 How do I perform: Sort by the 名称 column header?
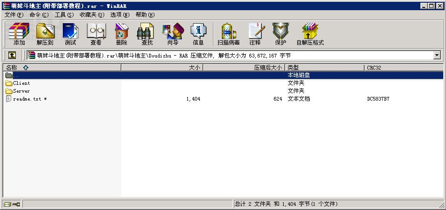(x=62, y=67)
